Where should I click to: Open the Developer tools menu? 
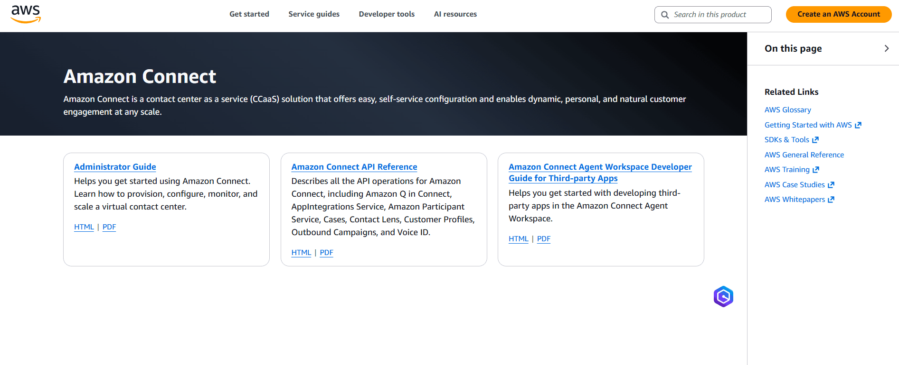387,14
